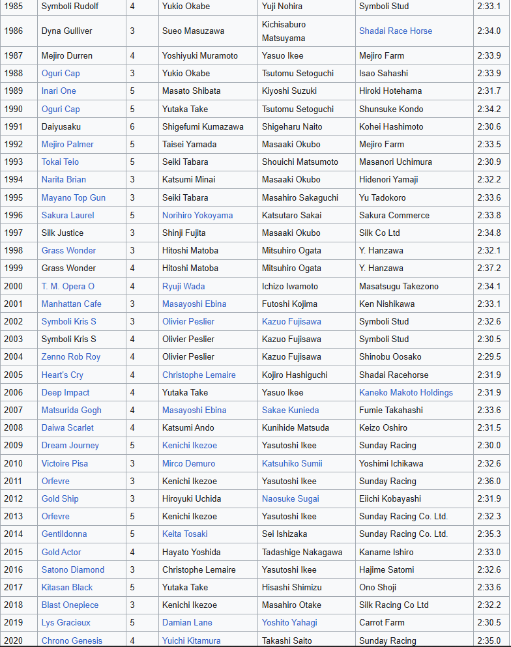Open the Shadai Race Horse link
The image size is (511, 647).
click(396, 31)
